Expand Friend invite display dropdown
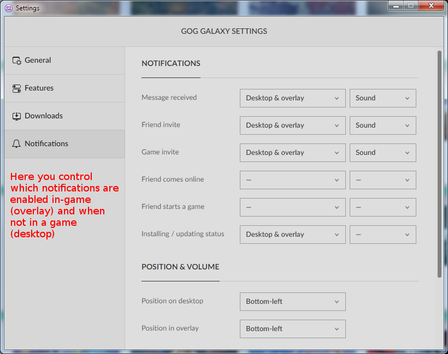Image resolution: width=448 pixels, height=354 pixels. click(293, 125)
